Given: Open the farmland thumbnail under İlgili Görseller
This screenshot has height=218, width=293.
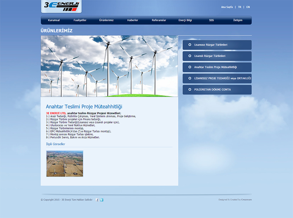Looking at the screenshot, I should coord(65,163).
